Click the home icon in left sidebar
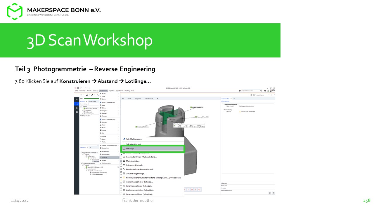 click(77, 99)
